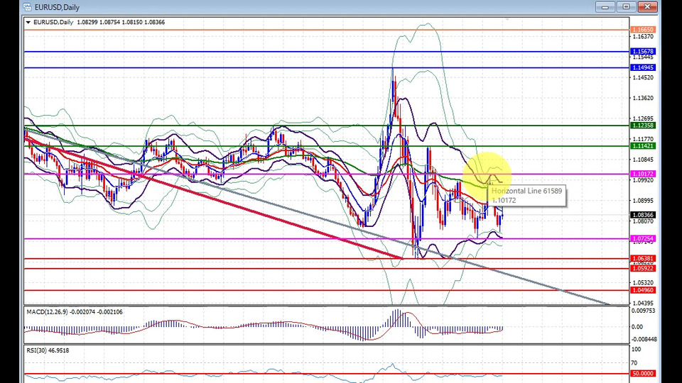Click the Horizontal Line 61589 tooltip
The image size is (682, 383).
528,196
